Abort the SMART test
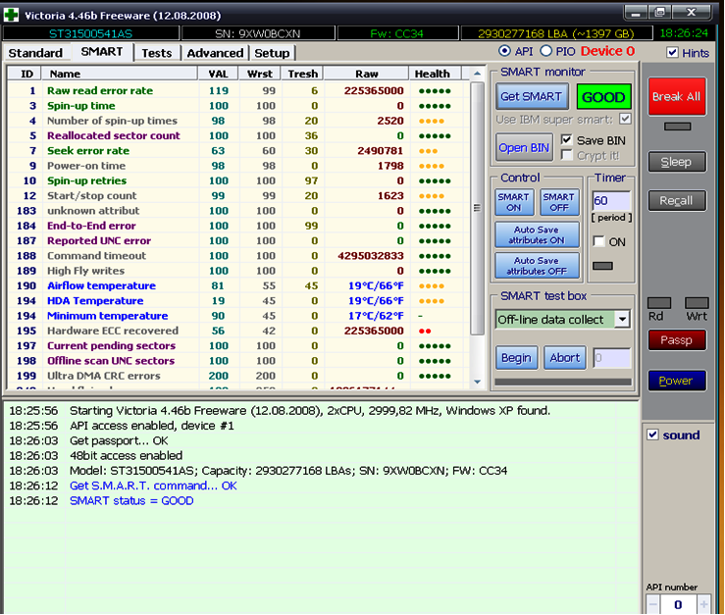The height and width of the screenshot is (615, 725). click(x=564, y=358)
